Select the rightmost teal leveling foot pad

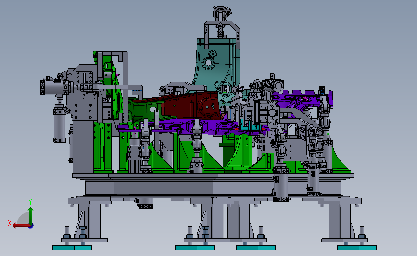coord(356,248)
